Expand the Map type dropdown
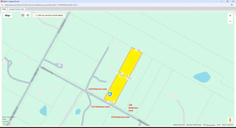This screenshot has height=128, width=236. point(8,15)
